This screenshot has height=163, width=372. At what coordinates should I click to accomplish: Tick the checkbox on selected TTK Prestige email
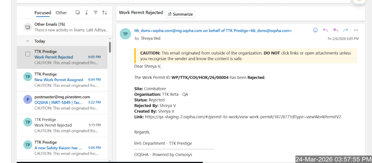28,54
